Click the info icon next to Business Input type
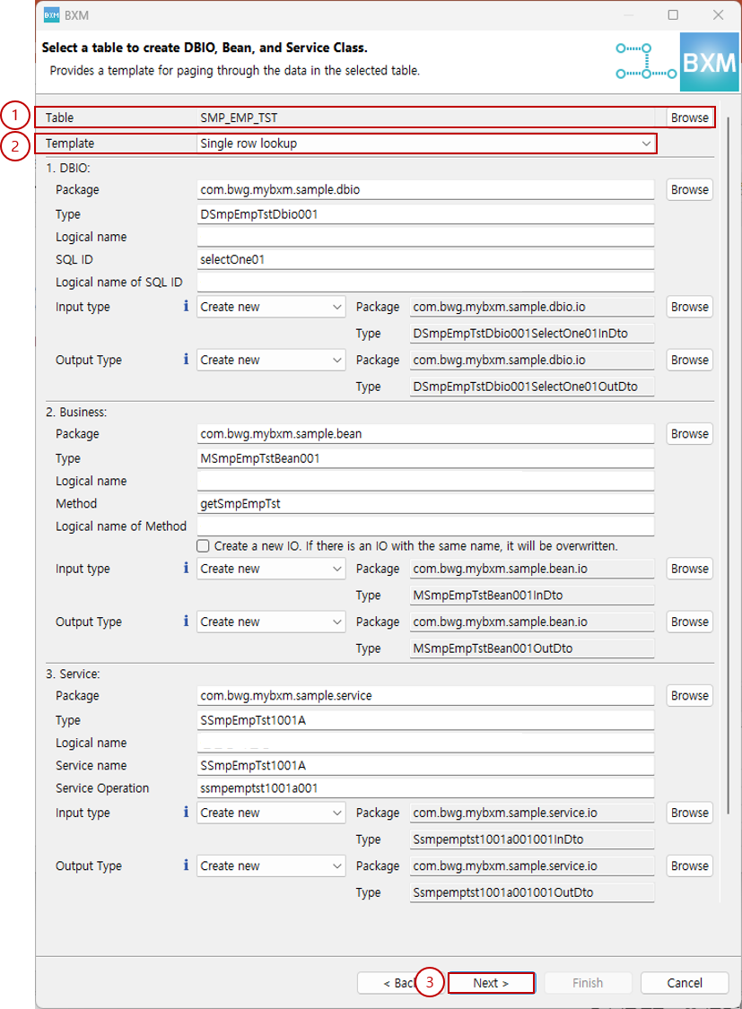The image size is (742, 1009). pos(185,568)
